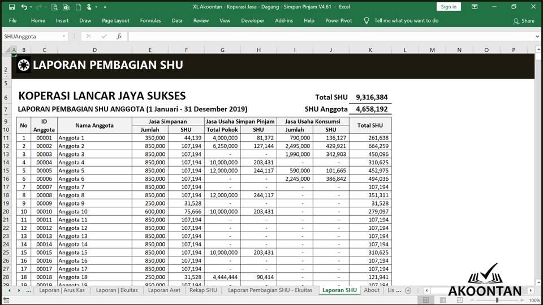Switch to Rekap SHU sheet tab
The width and height of the screenshot is (543, 305).
tap(203, 290)
